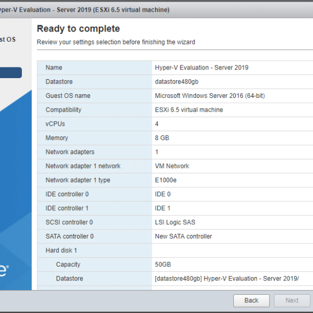Click the 'VM Network' value
The height and width of the screenshot is (313, 313).
point(172,166)
